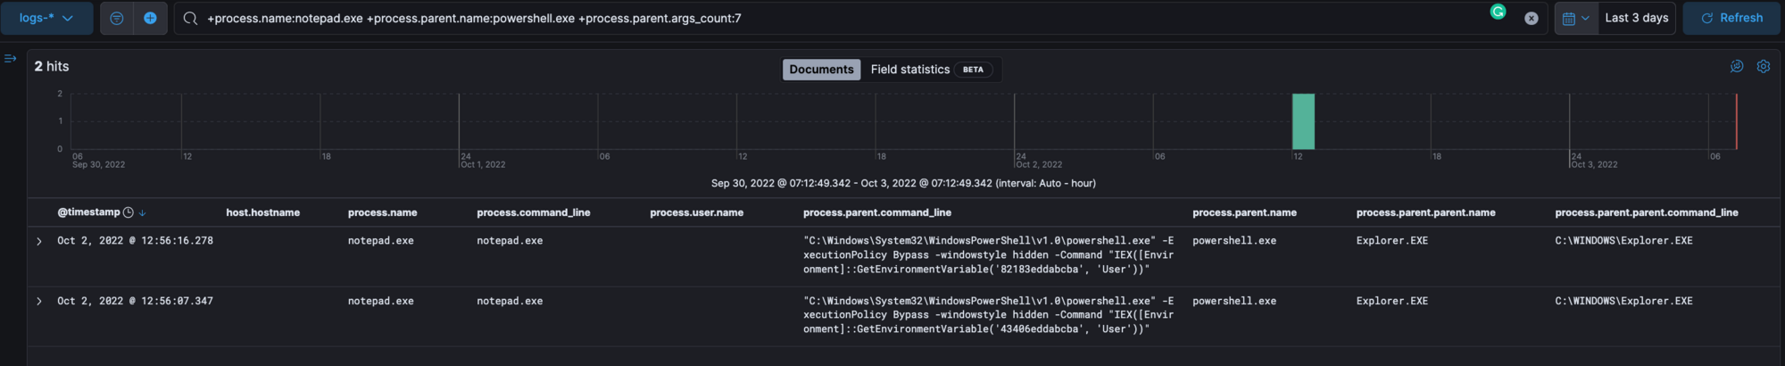Click the process.user.name column header
The width and height of the screenshot is (1785, 366).
click(696, 212)
